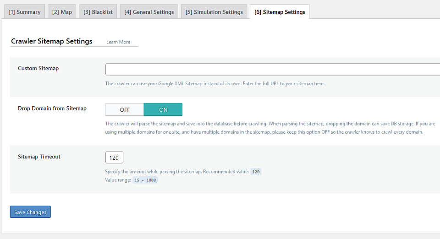The image size is (440, 239).
Task: Focus the Custom Sitemap URL field
Action: coord(273,69)
